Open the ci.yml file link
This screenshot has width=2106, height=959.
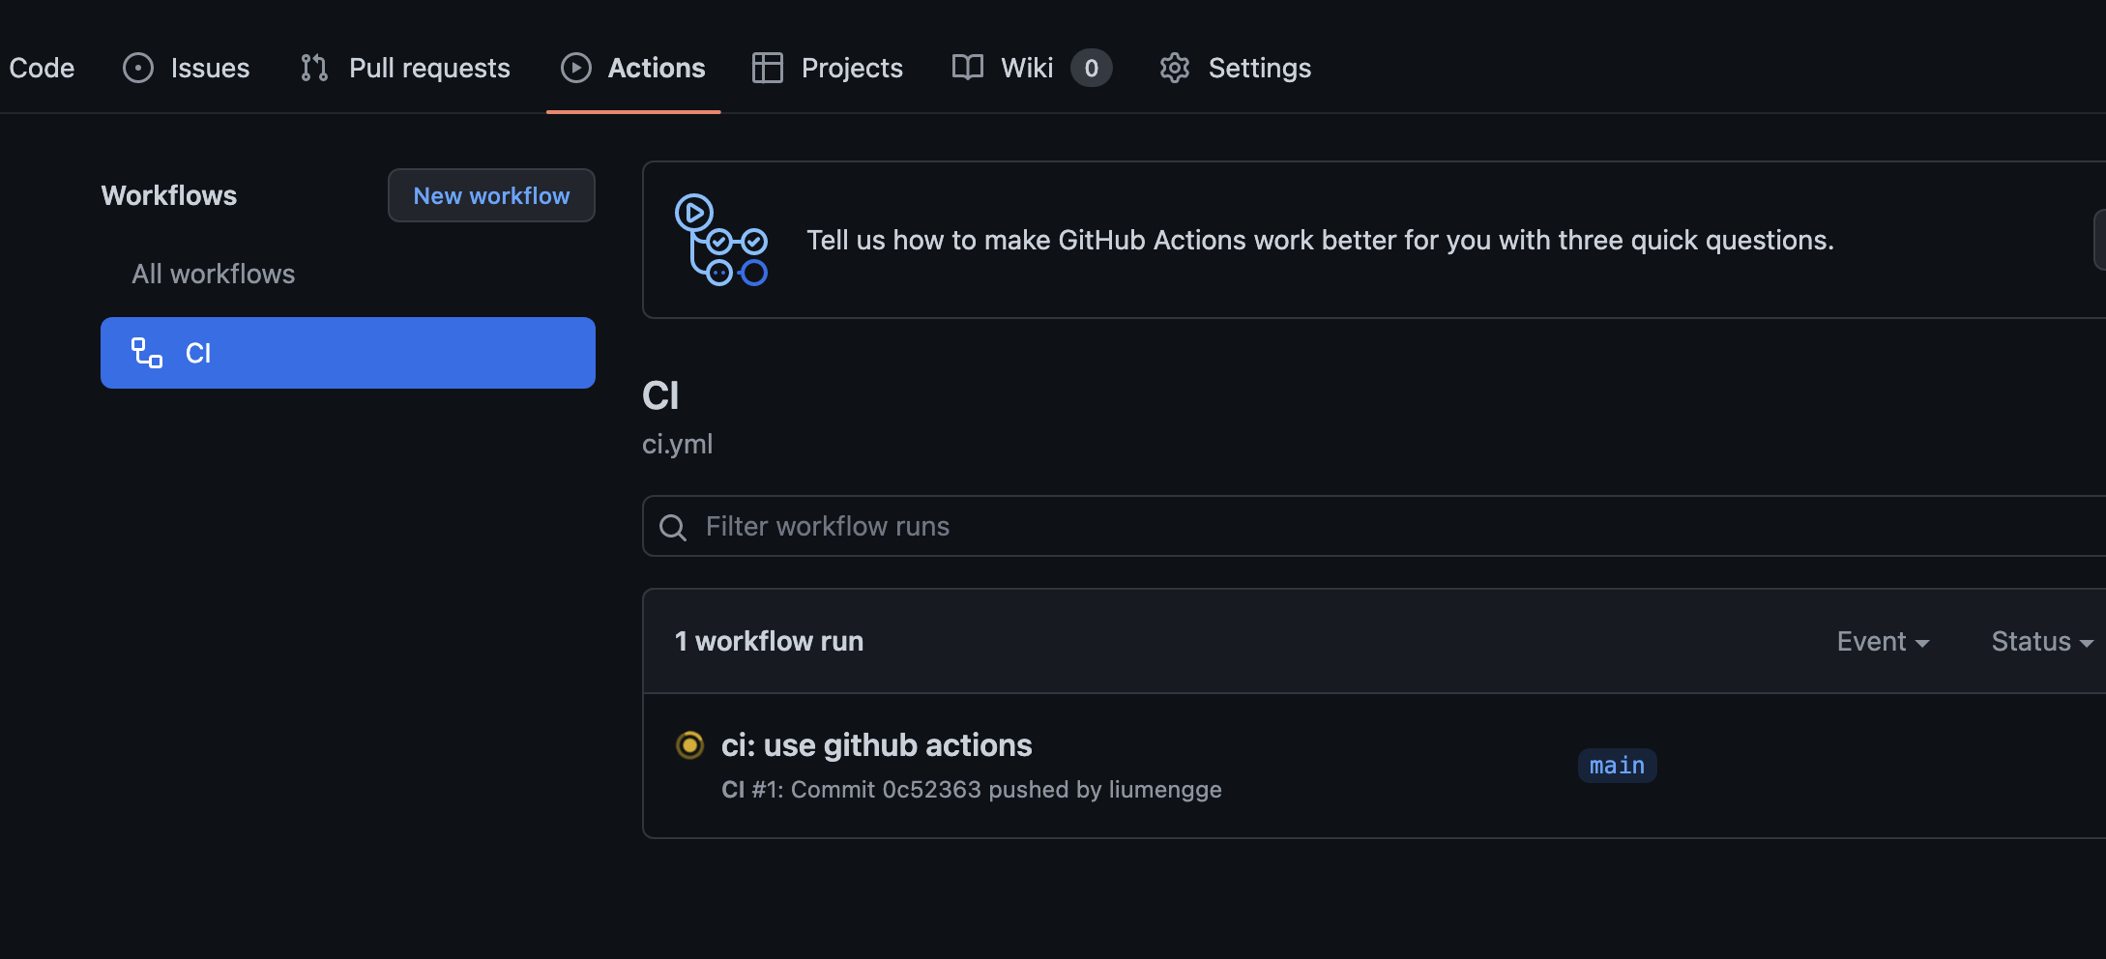click(678, 444)
